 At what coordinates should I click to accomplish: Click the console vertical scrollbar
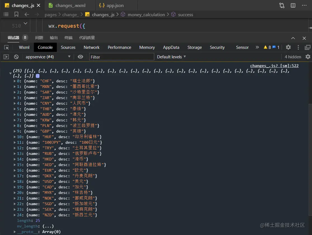point(310,159)
